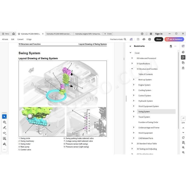Open the Undercarriage and Frame bookmark
The height and width of the screenshot is (186, 186).
click(x=149, y=128)
